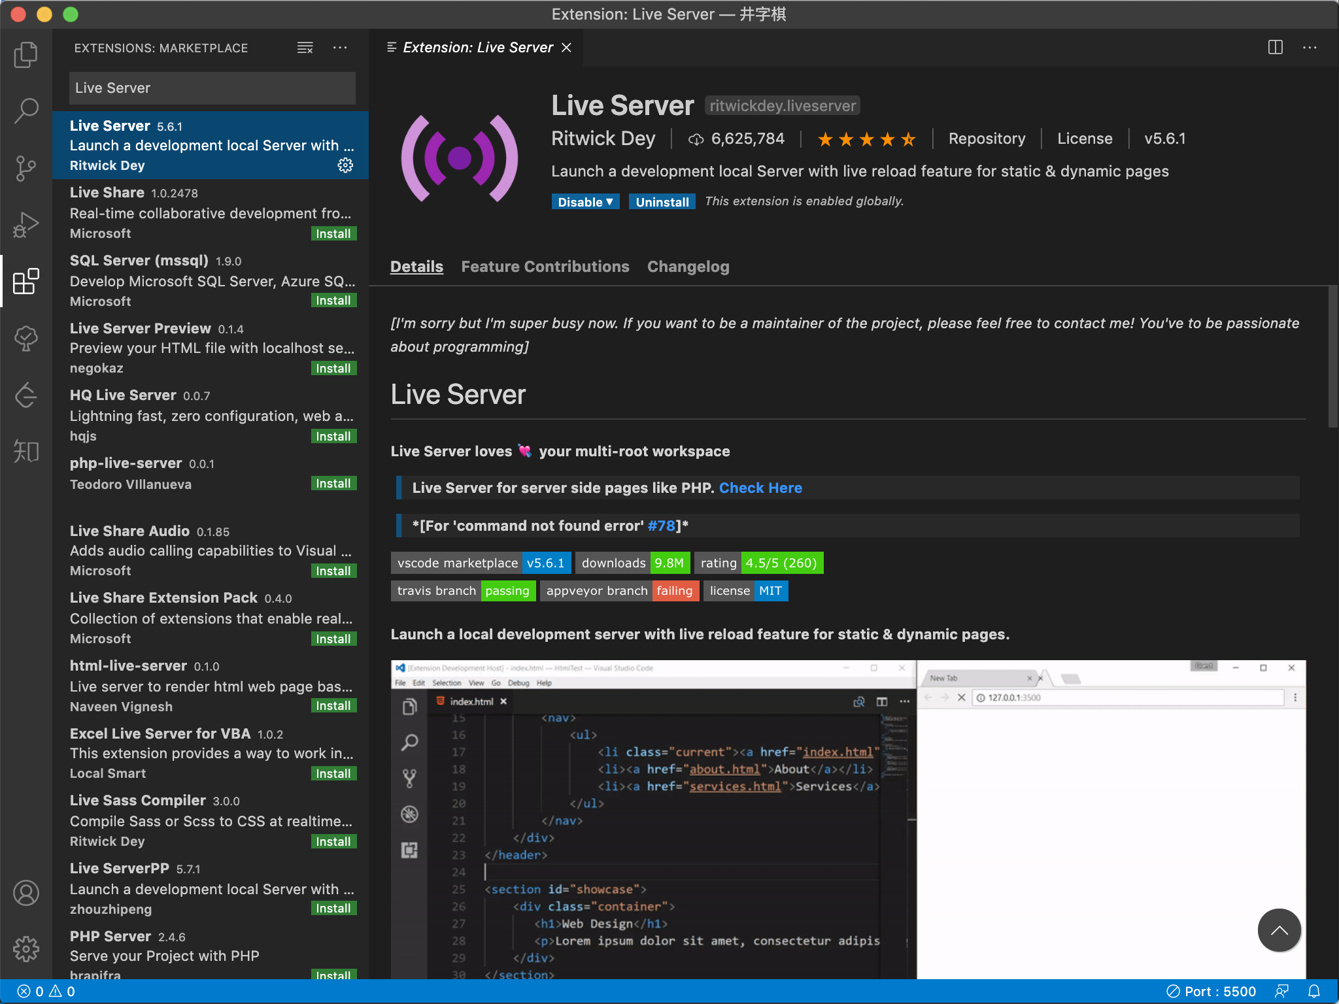Switch to the Changelog tab
The image size is (1339, 1004).
point(688,267)
